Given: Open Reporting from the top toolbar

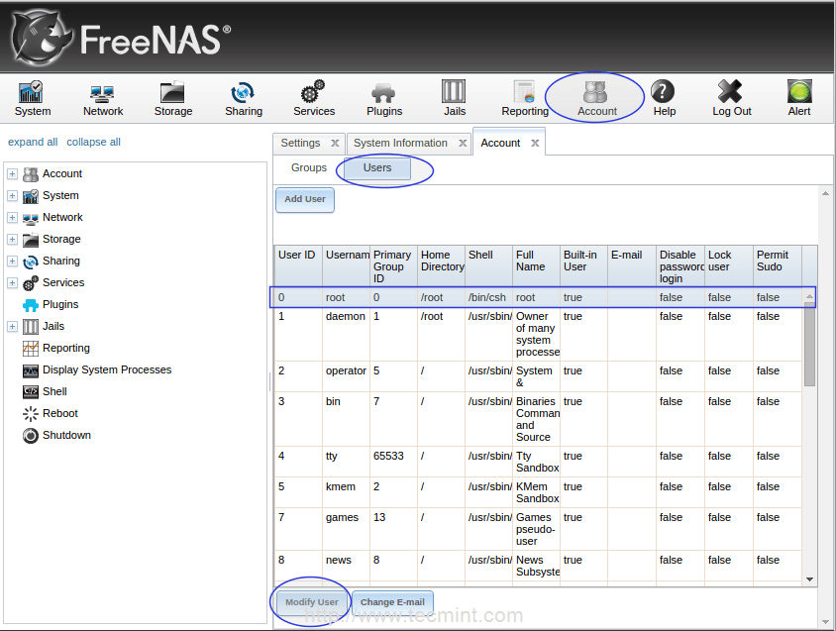Looking at the screenshot, I should 525,98.
